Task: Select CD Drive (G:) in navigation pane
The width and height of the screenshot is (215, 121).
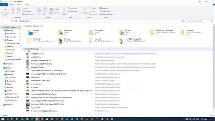Action: tap(12, 100)
